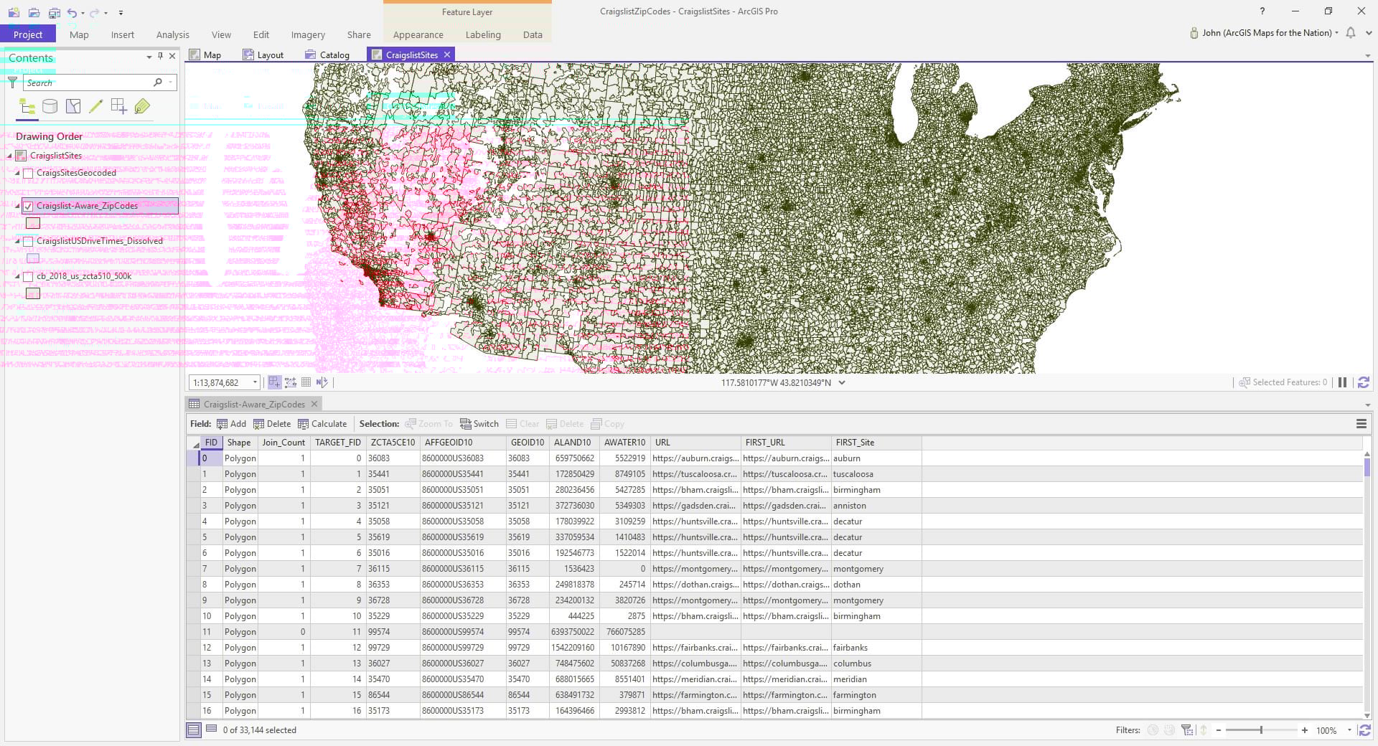The width and height of the screenshot is (1378, 746).
Task: Open the table zoom percentage dropdown
Action: [x=1349, y=730]
